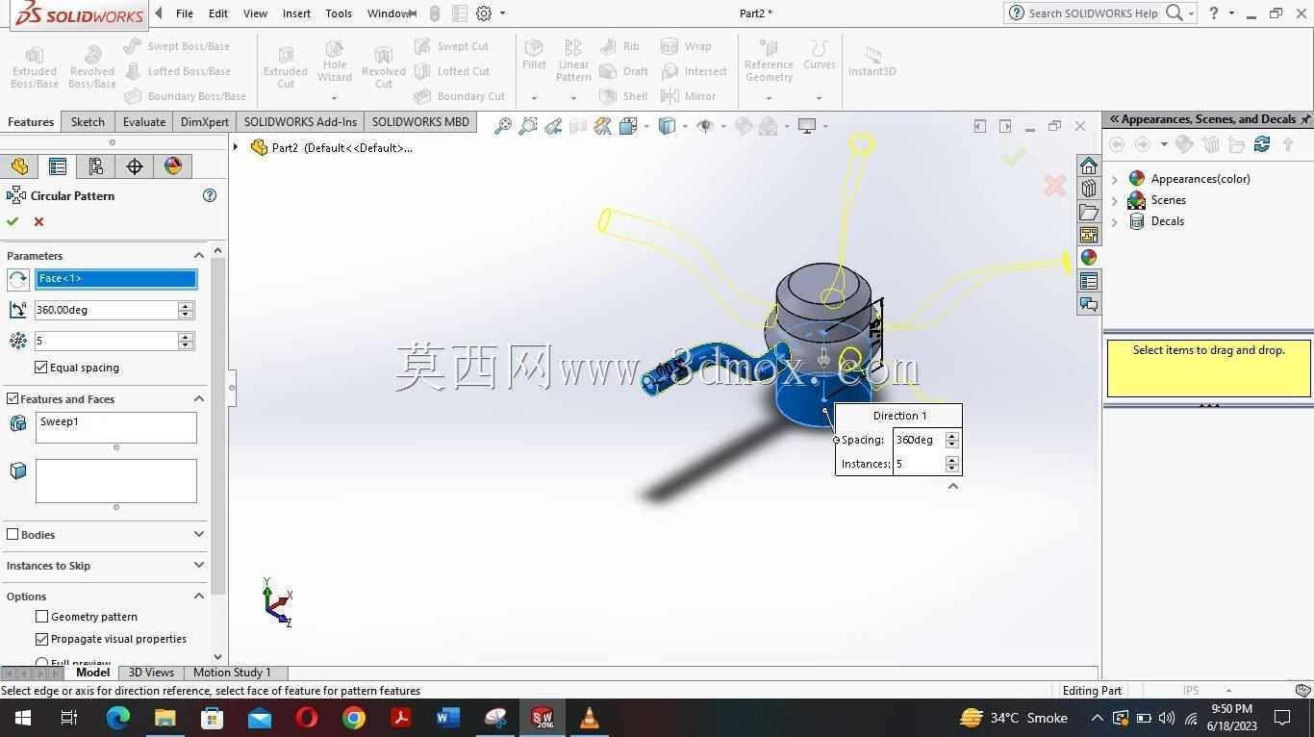
Task: Open the ConfigurationManager tab icon
Action: point(96,166)
